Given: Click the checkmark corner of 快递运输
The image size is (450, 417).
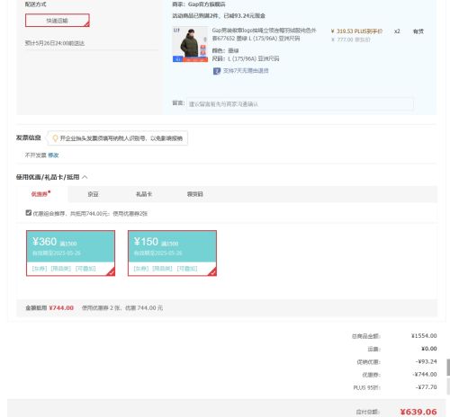Looking at the screenshot, I should click(x=86, y=24).
